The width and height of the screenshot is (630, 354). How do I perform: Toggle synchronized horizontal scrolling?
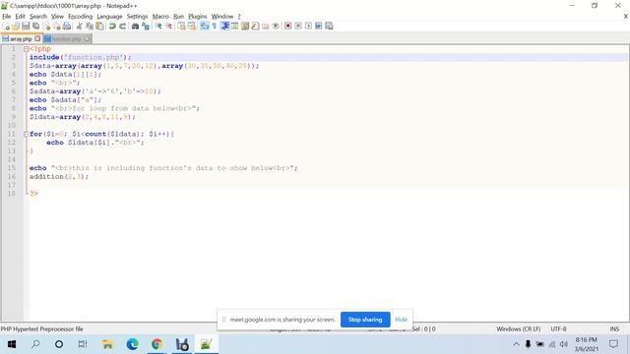(192, 27)
